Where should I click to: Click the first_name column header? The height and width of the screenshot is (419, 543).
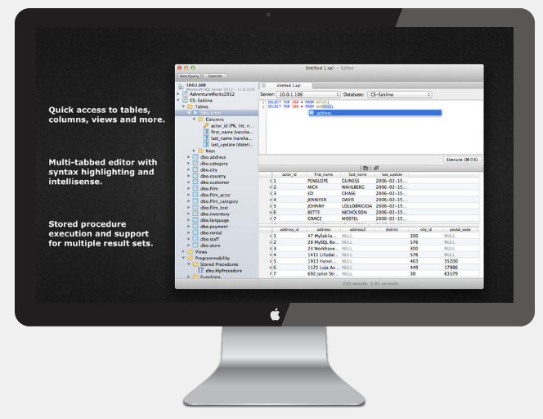click(x=324, y=174)
